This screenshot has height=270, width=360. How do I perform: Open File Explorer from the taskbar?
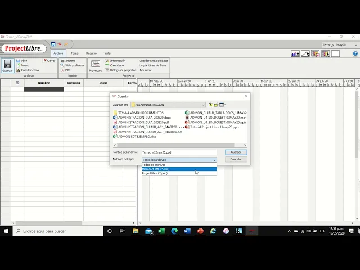pos(136,231)
